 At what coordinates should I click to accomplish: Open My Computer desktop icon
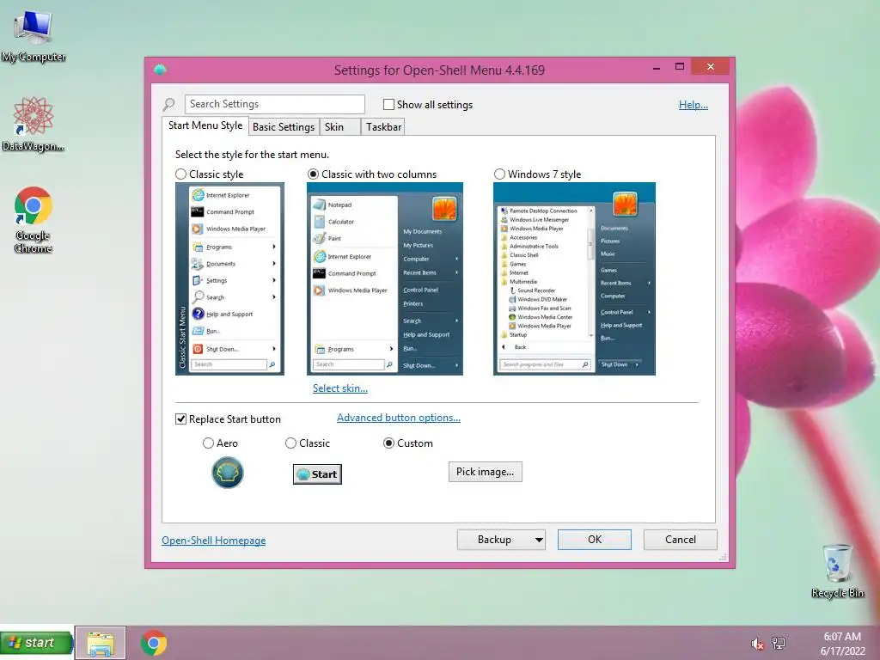(x=34, y=36)
